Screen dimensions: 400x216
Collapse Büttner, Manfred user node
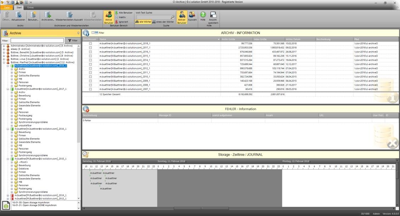(x=4, y=62)
